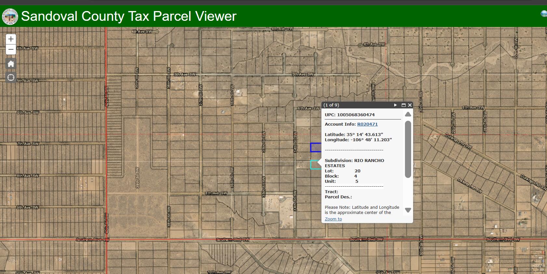Screen dimensions: 547x274
Task: Click the Dakota Rd SW map label
Action: click(470, 185)
